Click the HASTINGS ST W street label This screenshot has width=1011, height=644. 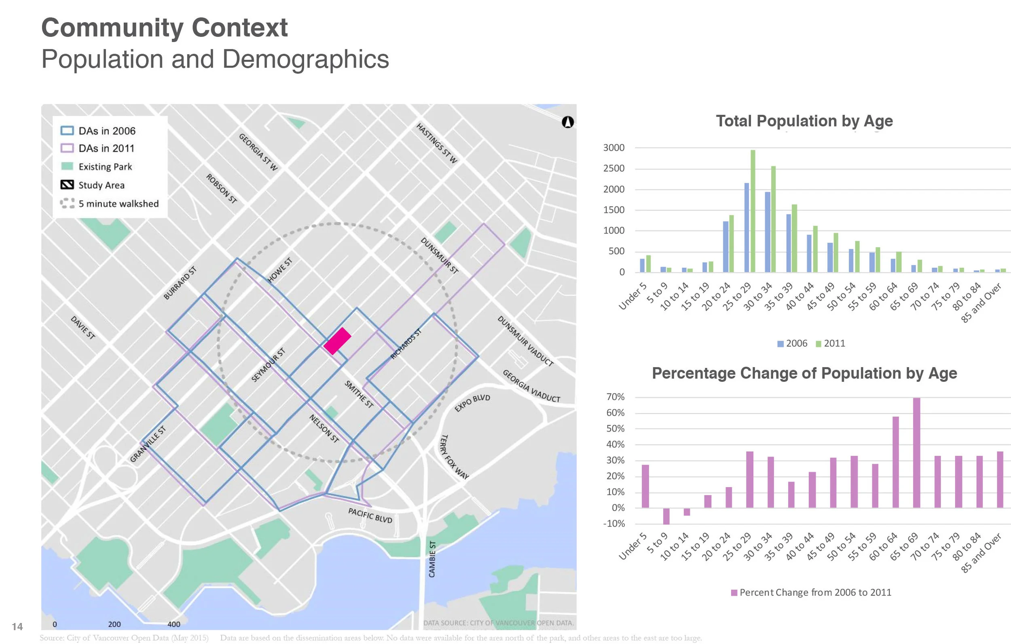pos(437,143)
